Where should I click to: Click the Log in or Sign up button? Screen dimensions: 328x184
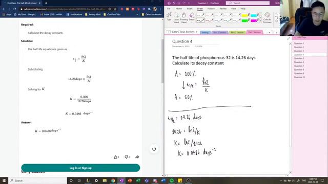pyautogui.click(x=80, y=168)
